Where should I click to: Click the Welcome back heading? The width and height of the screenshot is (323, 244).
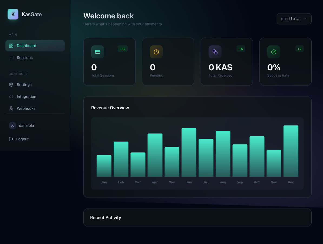[108, 16]
